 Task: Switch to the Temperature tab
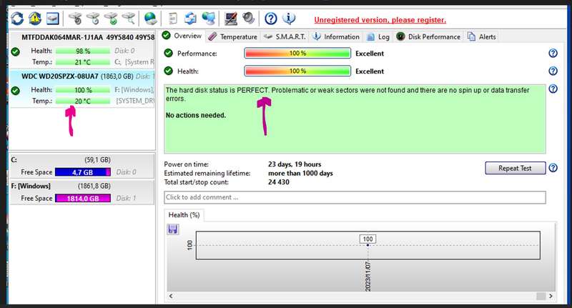click(234, 36)
